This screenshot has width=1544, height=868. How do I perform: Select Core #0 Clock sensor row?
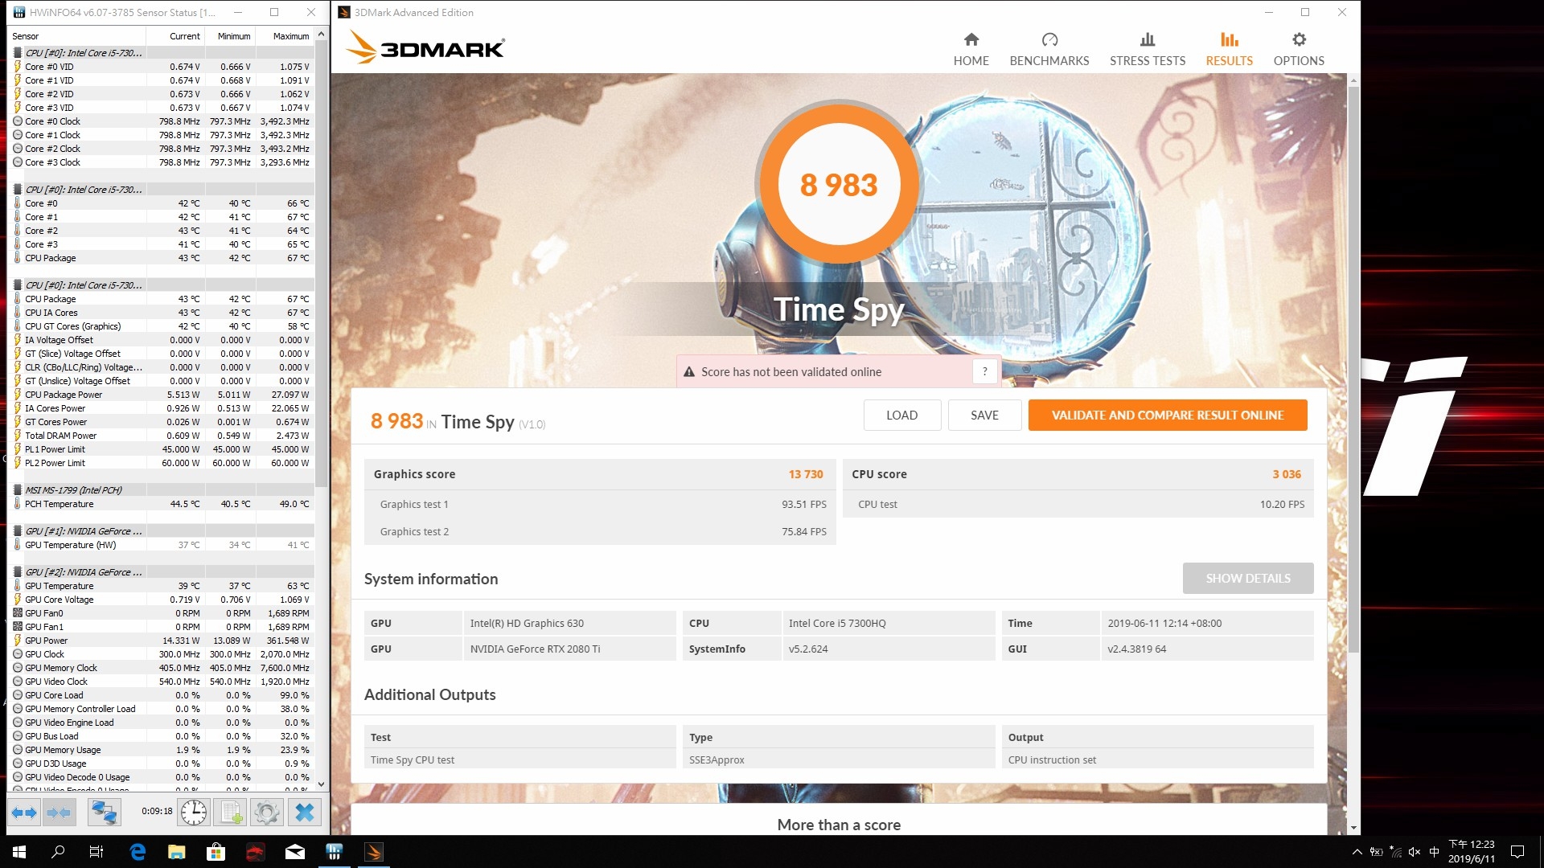click(161, 121)
